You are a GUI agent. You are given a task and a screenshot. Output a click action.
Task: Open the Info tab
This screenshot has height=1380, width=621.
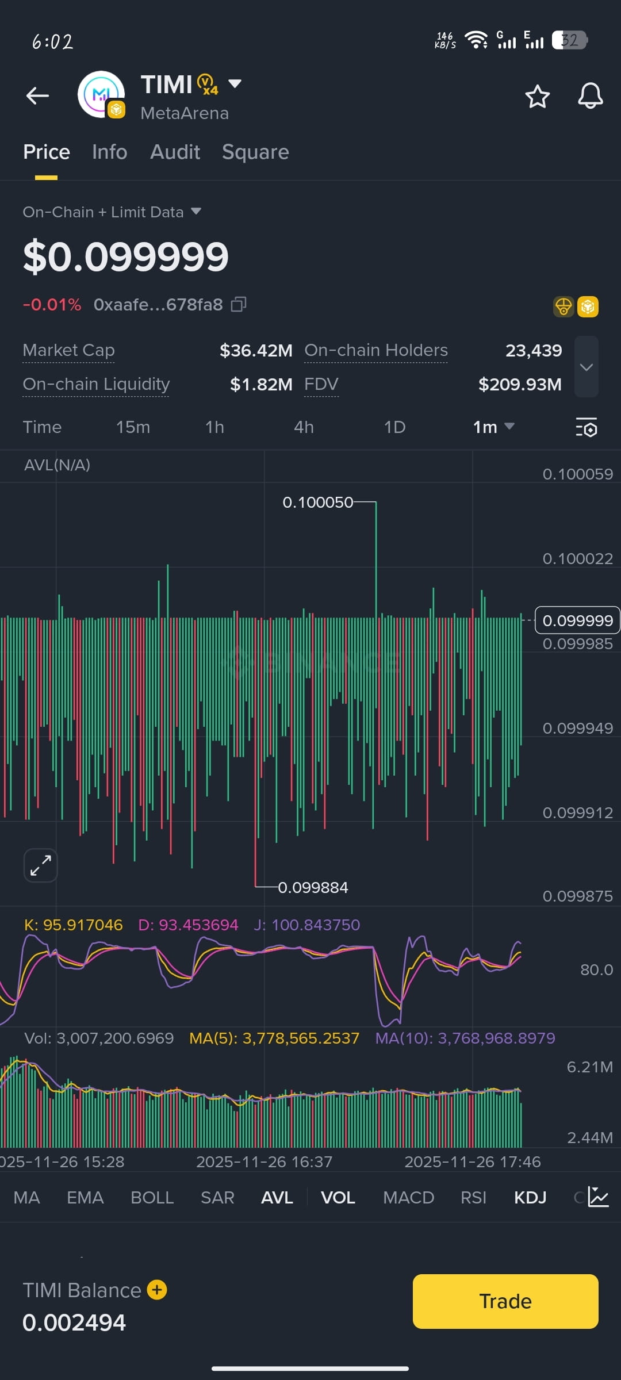109,152
